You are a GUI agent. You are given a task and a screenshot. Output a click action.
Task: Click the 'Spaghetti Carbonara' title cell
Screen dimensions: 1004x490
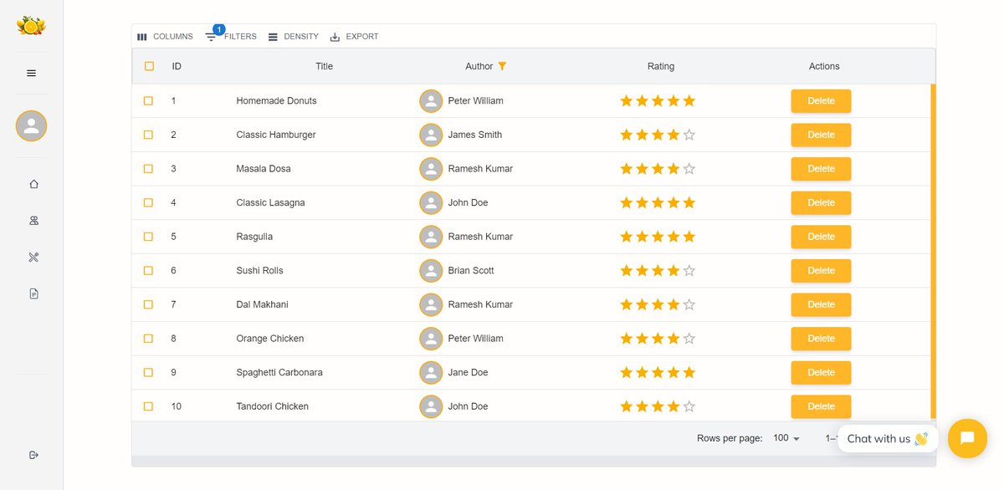[x=279, y=373]
